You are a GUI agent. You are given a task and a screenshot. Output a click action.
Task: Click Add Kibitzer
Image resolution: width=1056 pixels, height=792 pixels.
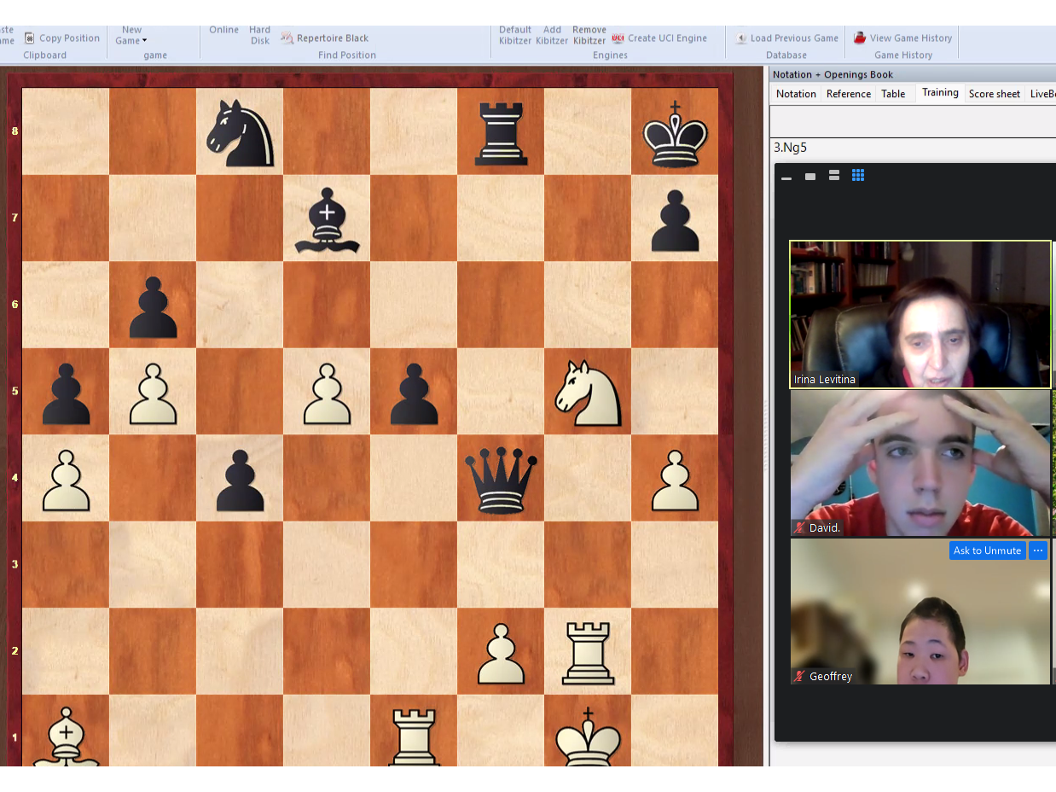tap(552, 35)
